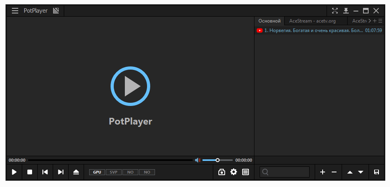Enter fullscreen mode with expand arrows icon
The height and width of the screenshot is (187, 390).
tap(335, 11)
